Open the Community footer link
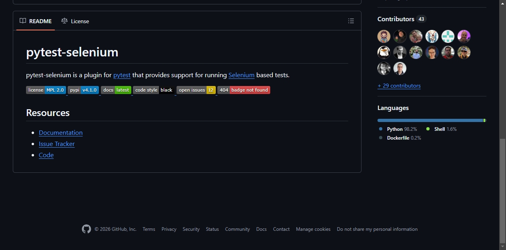506x250 pixels. (x=237, y=229)
